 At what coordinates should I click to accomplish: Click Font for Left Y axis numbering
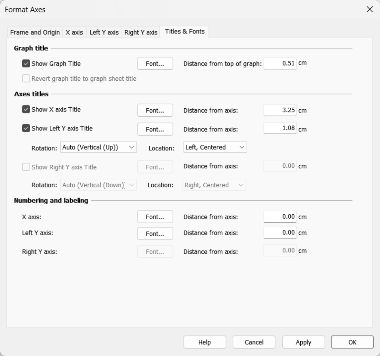pos(155,234)
